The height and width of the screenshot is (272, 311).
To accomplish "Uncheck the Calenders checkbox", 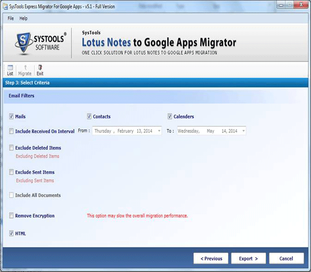I will tap(170, 116).
